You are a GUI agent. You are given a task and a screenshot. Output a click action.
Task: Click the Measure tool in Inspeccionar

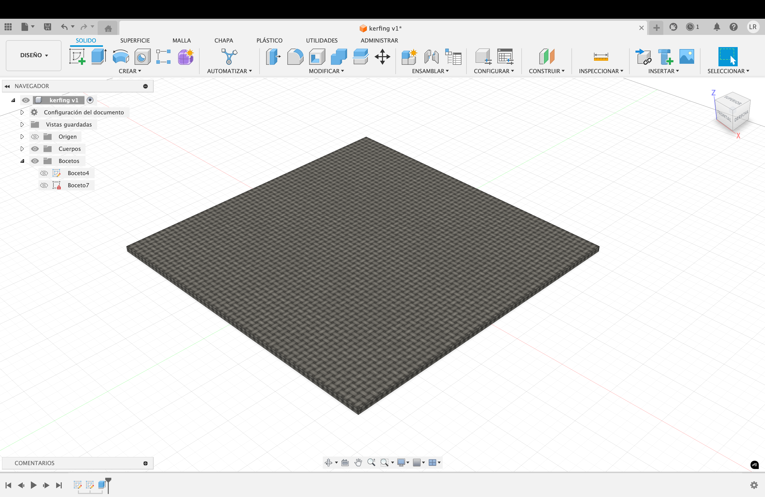(x=600, y=57)
